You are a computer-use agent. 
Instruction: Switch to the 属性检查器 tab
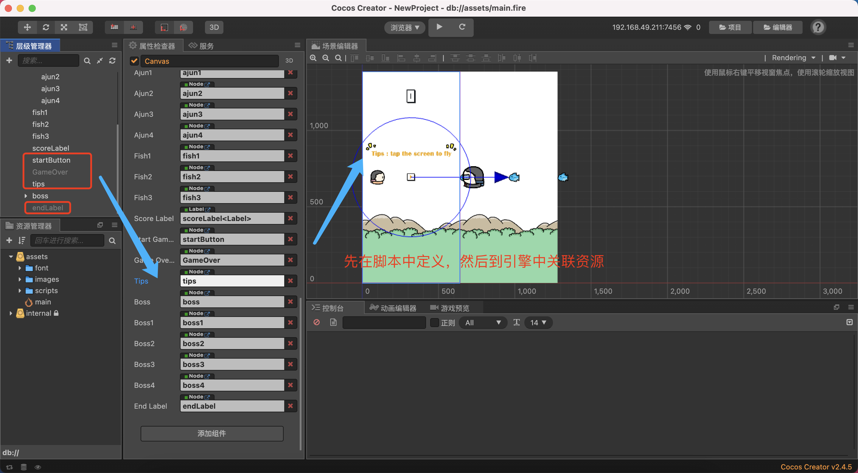[153, 46]
